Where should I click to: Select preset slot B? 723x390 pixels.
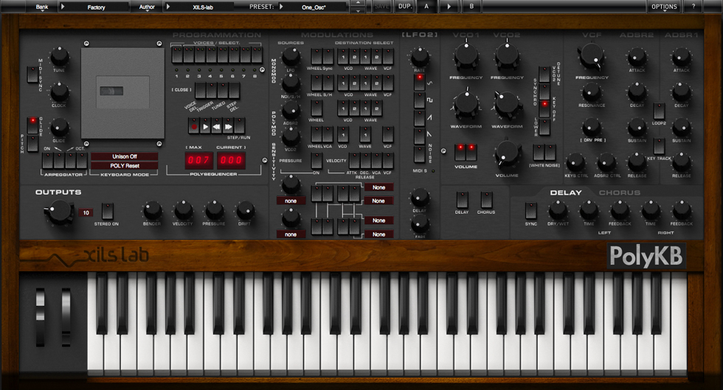[x=471, y=7]
